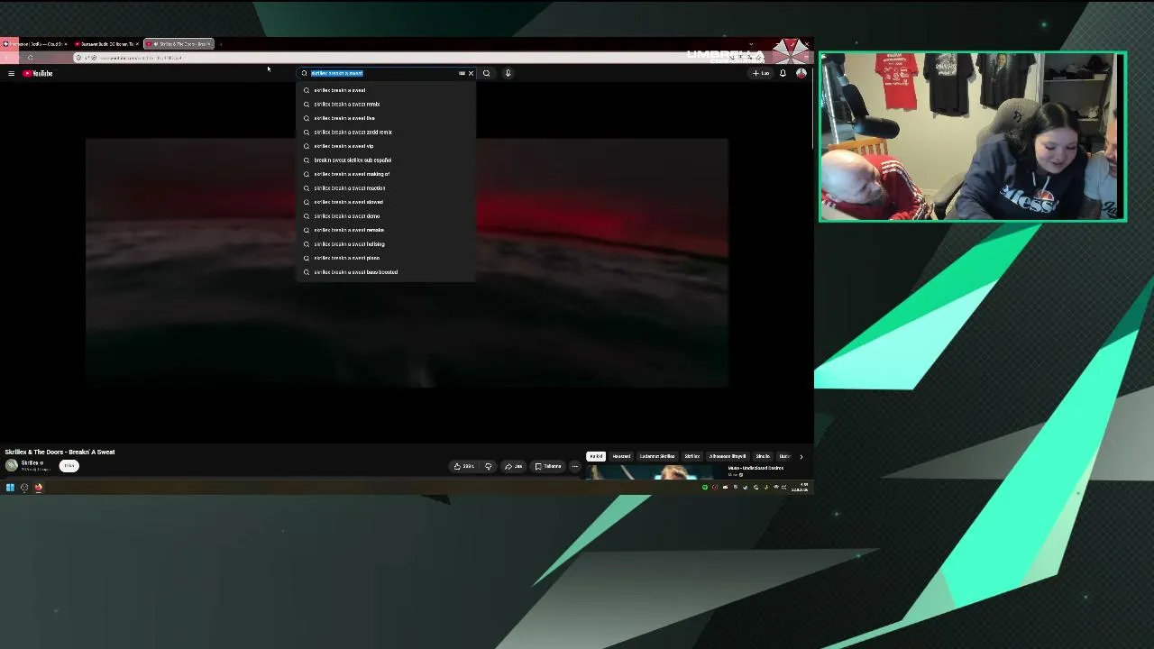Screen dimensions: 1154x649
Task: Select the 'sweat vip' search suggestion
Action: point(386,146)
